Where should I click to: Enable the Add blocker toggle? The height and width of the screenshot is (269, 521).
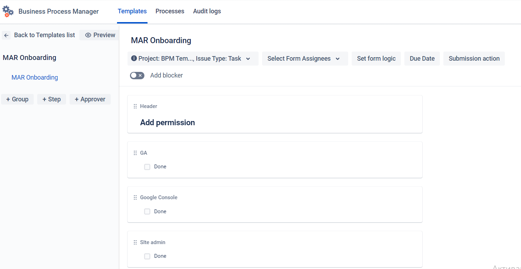pyautogui.click(x=137, y=75)
